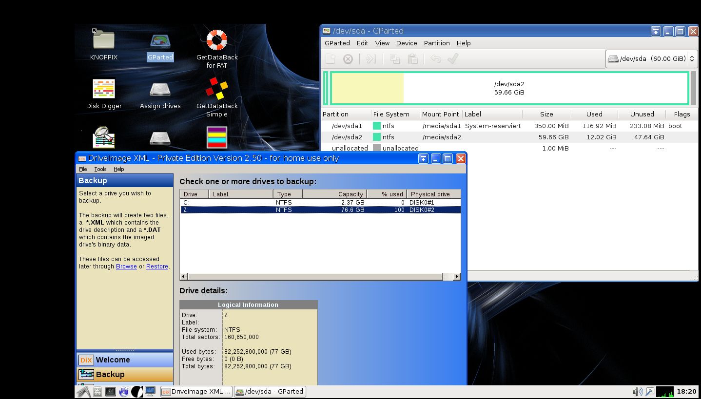This screenshot has width=701, height=399.
Task: Click the CPU load graph in tray
Action: 665,391
